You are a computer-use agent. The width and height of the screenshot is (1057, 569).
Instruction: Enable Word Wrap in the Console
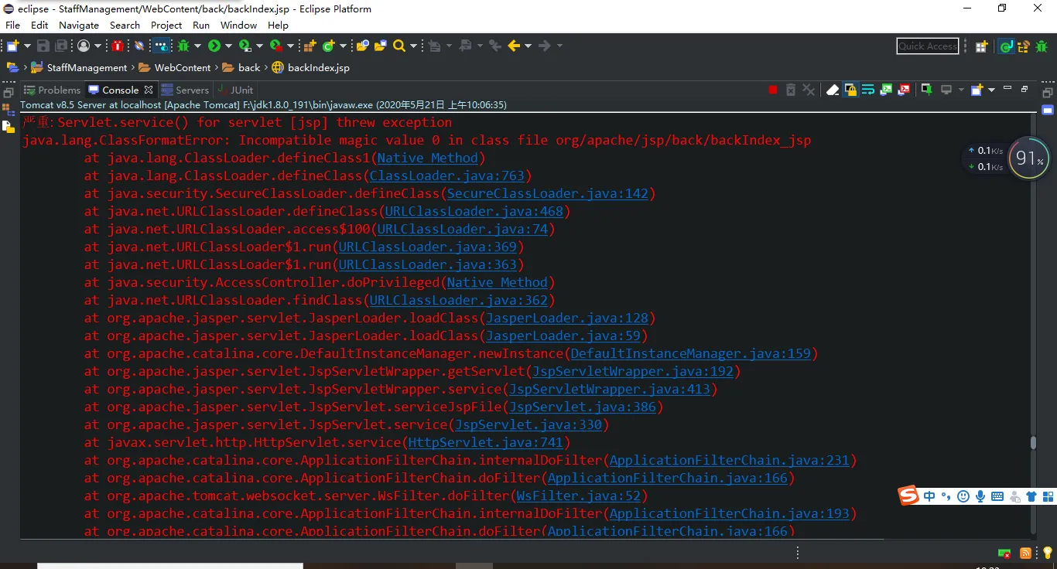click(867, 90)
